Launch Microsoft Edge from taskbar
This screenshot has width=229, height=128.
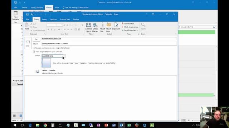point(30,125)
